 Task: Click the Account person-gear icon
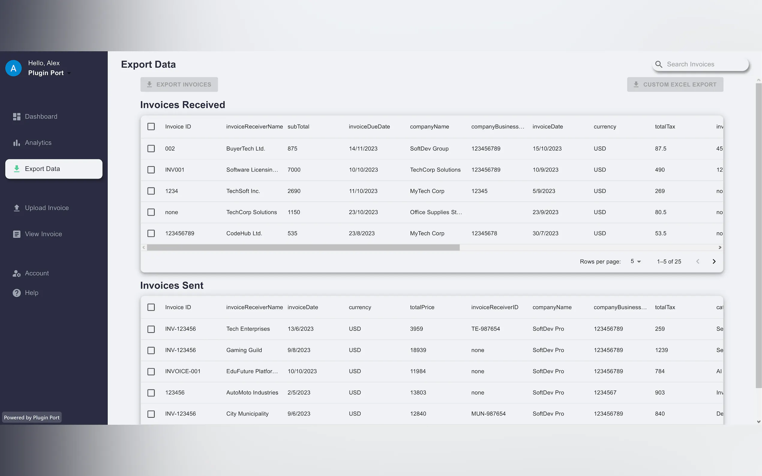(x=17, y=273)
